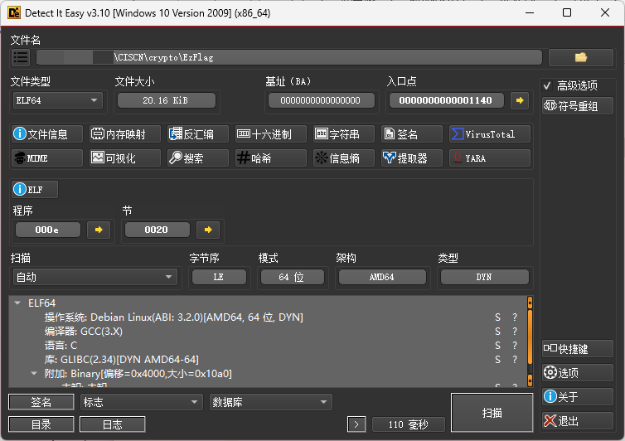Open the 十六进制 hex viewer
The height and width of the screenshot is (441, 625).
(270, 134)
